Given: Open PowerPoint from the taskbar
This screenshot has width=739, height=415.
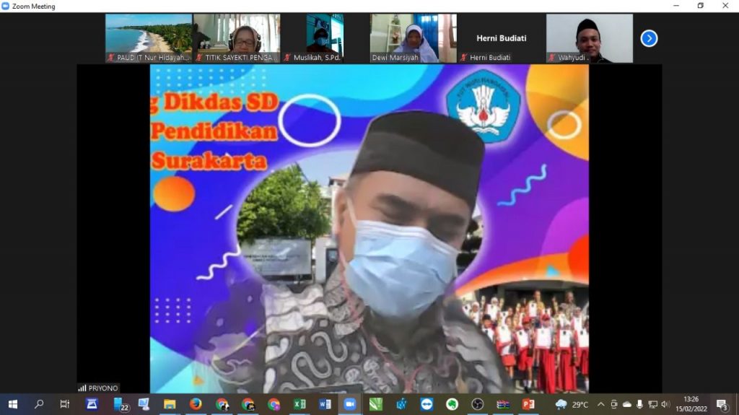Looking at the screenshot, I should (x=529, y=404).
